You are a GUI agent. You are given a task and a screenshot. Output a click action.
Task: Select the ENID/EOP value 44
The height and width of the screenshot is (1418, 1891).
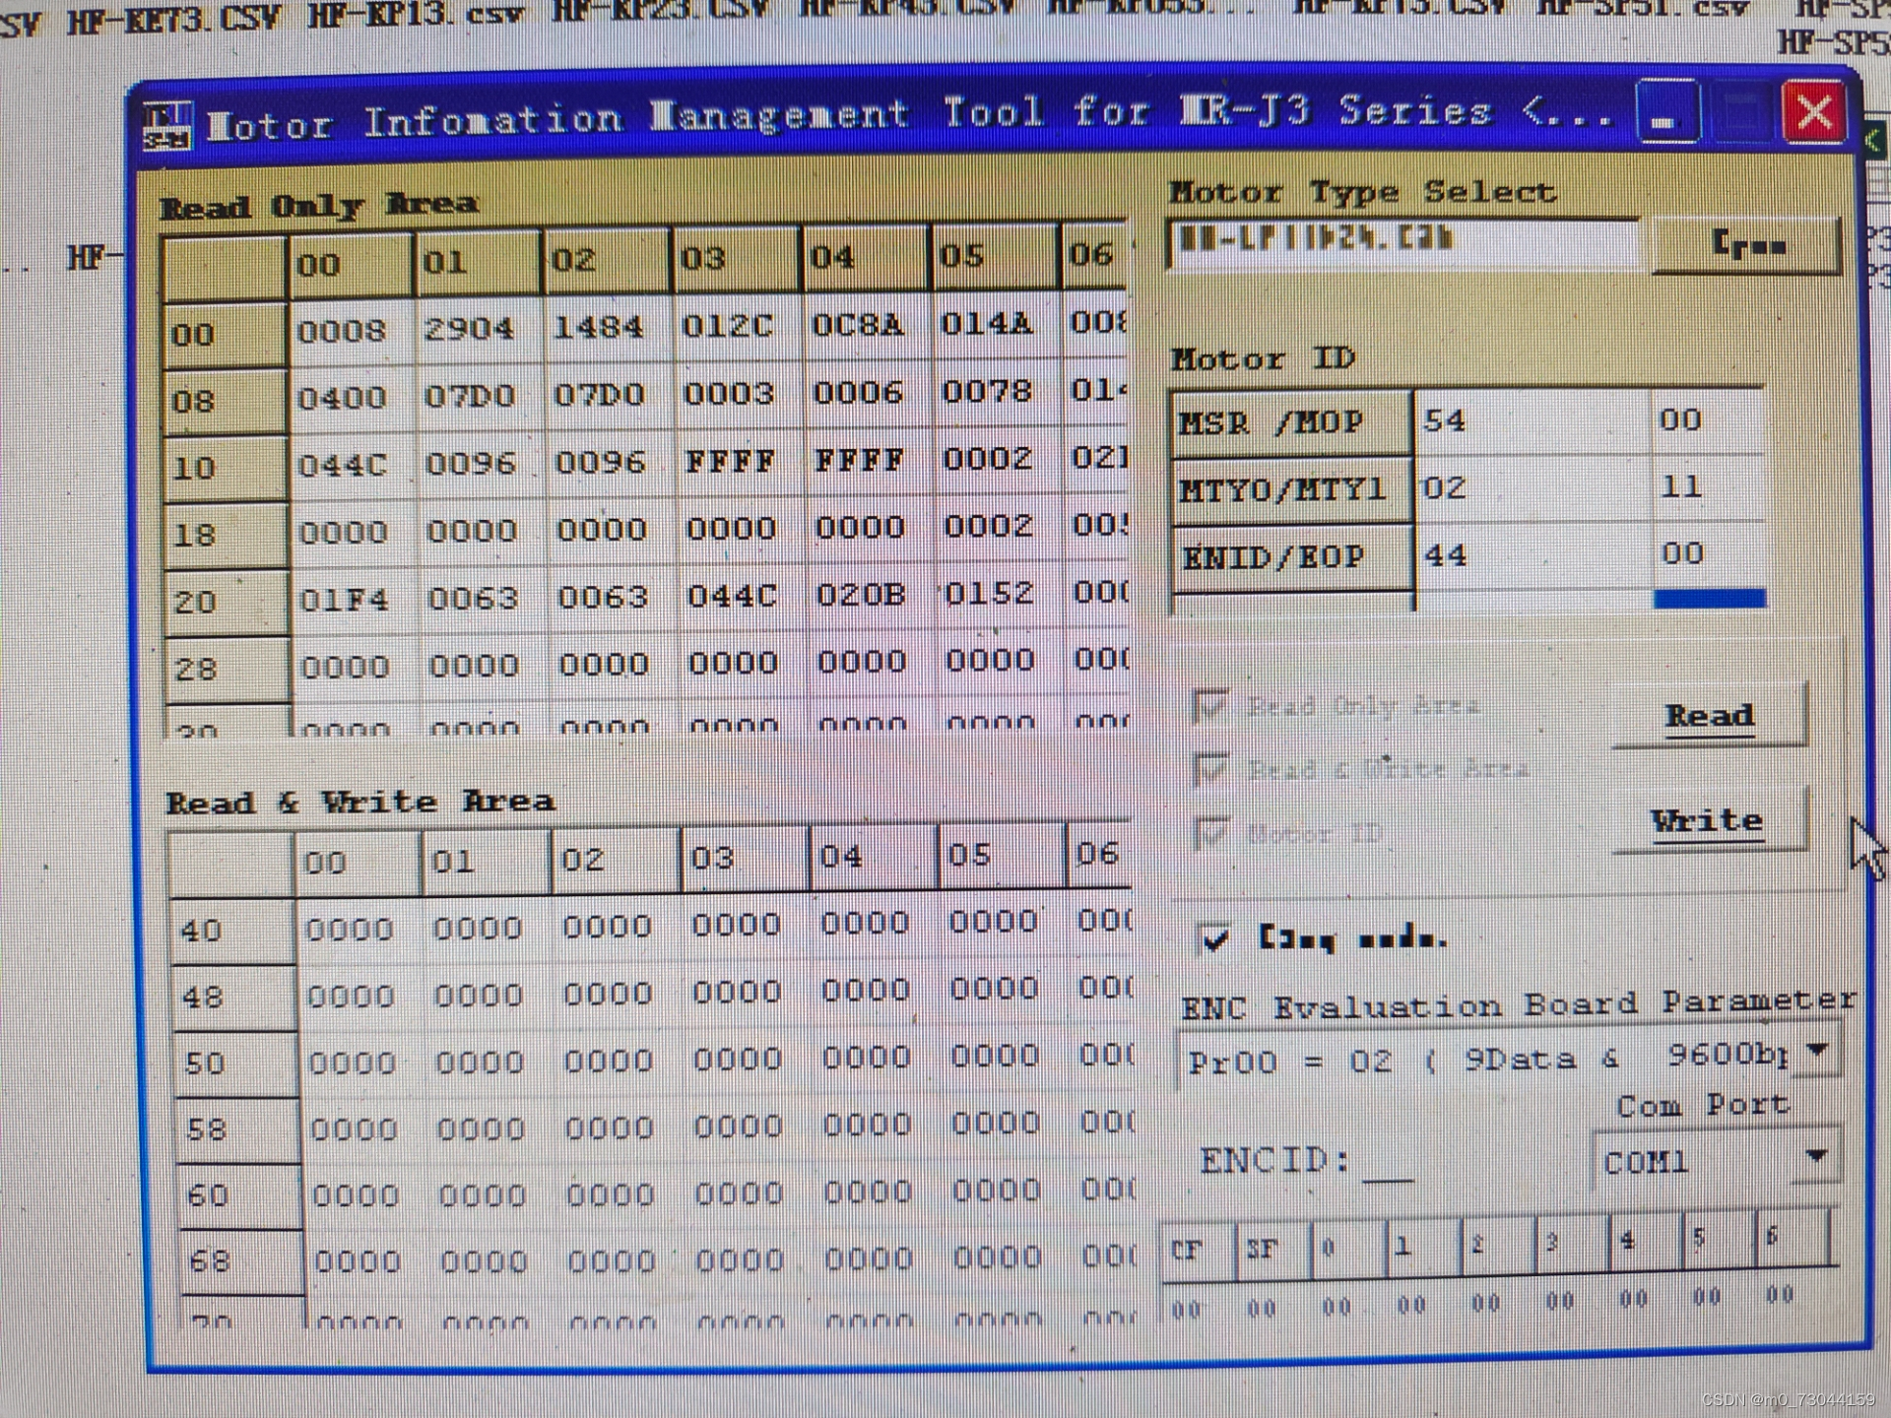pyautogui.click(x=1532, y=556)
